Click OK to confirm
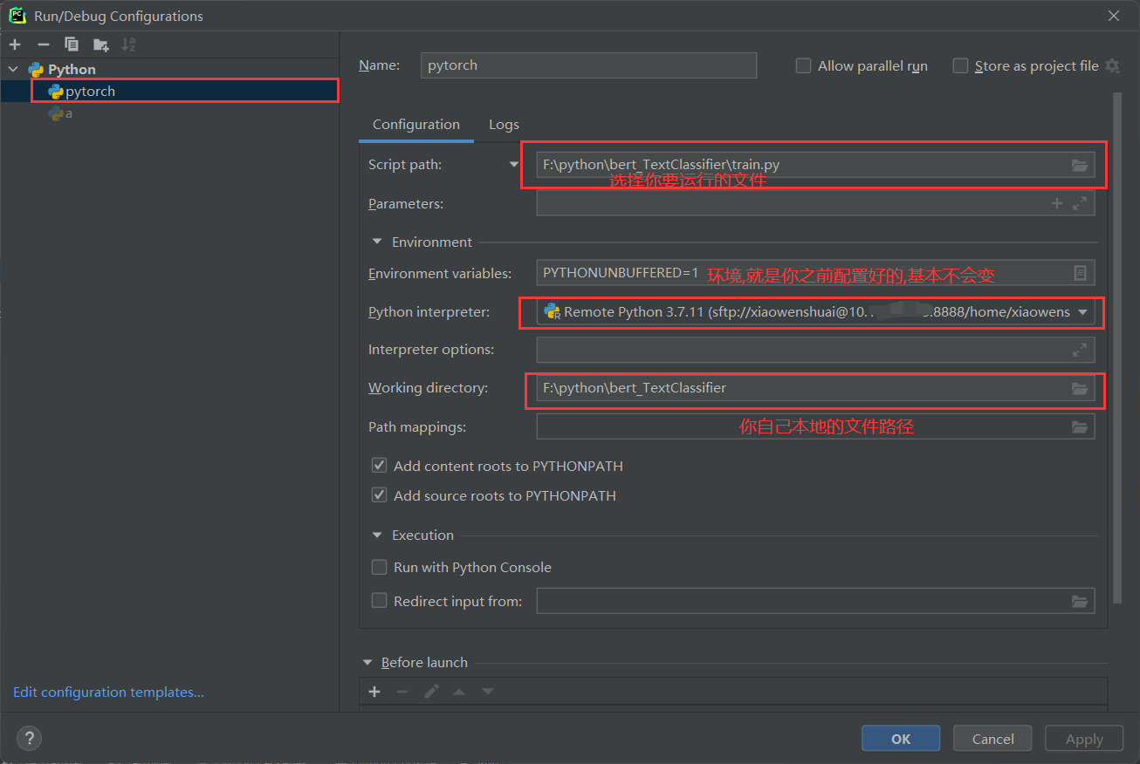Screen dimensions: 1140x764 pos(901,738)
